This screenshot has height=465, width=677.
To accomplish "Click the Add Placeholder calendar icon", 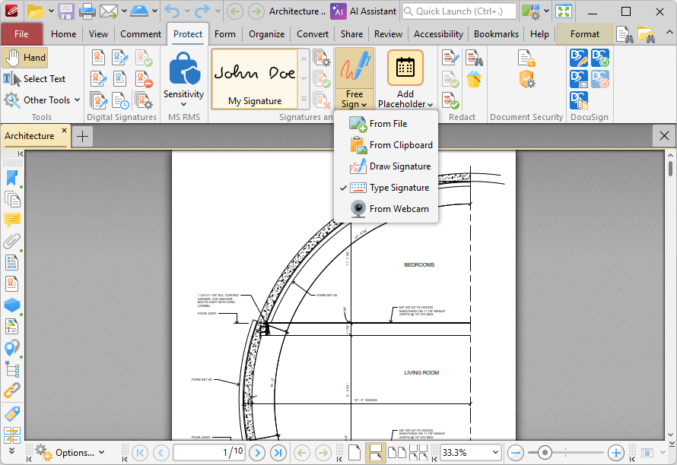I will pos(405,68).
